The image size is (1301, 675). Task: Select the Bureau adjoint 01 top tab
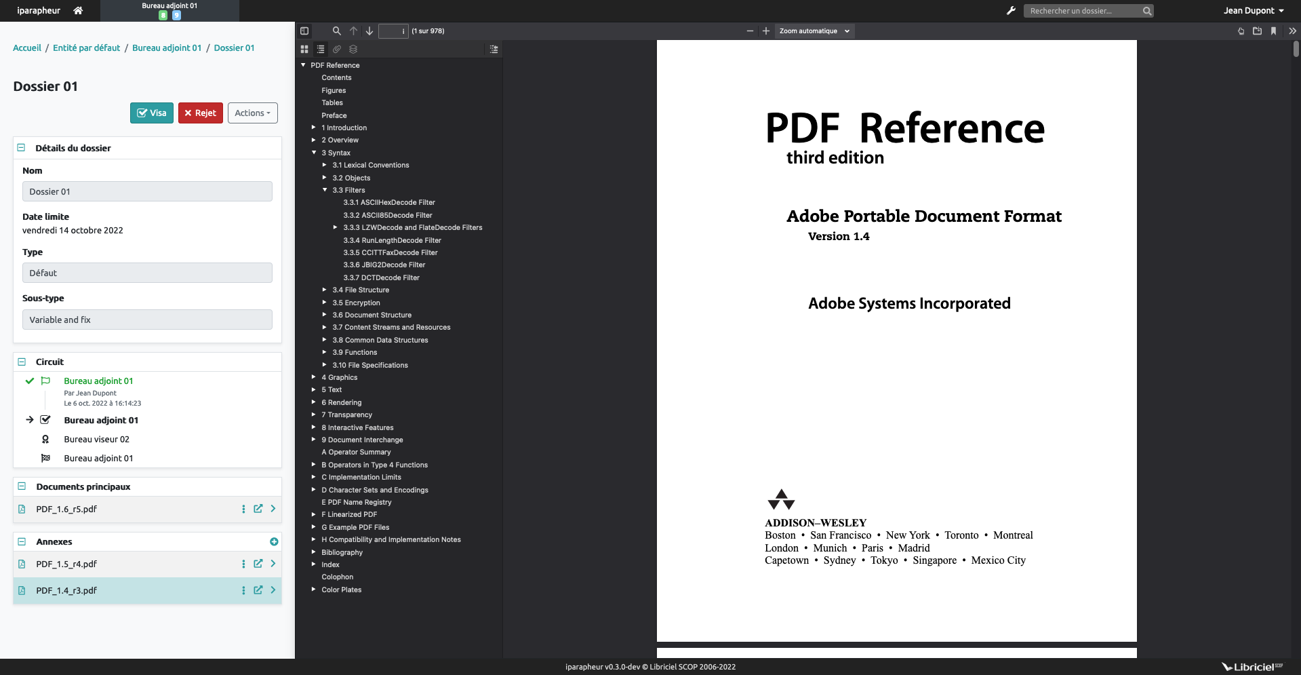(x=169, y=10)
